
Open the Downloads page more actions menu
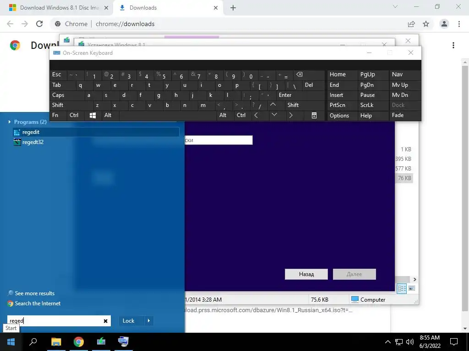pos(453,45)
